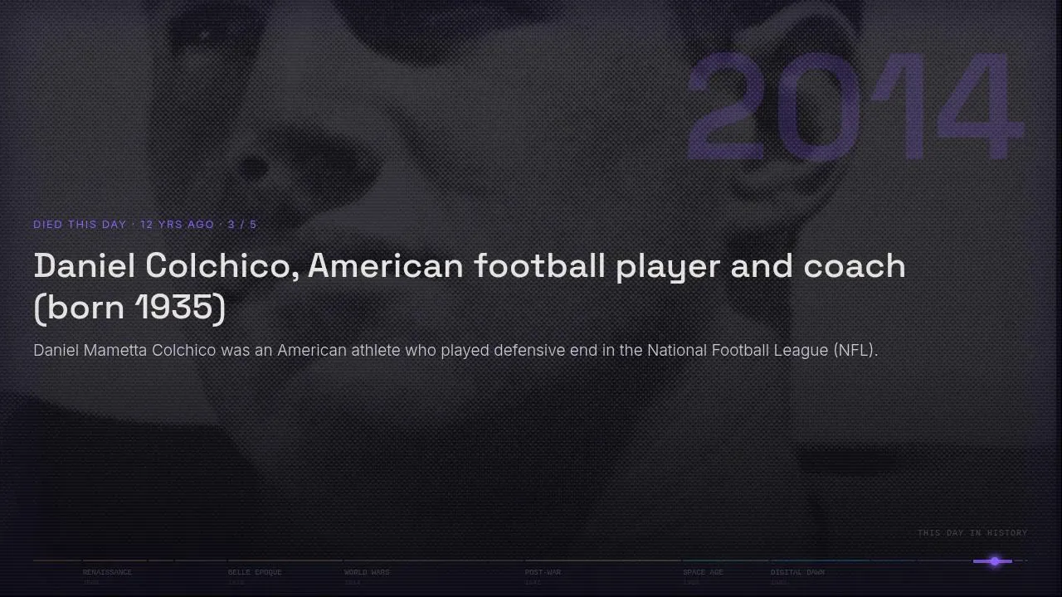
Task: Click the large 2014 year display
Action: (855, 108)
